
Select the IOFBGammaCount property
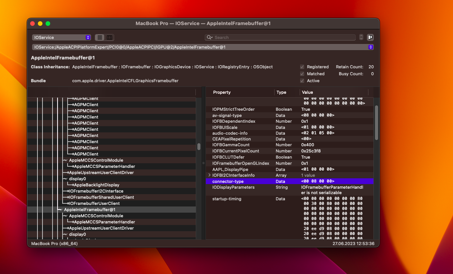click(x=231, y=145)
